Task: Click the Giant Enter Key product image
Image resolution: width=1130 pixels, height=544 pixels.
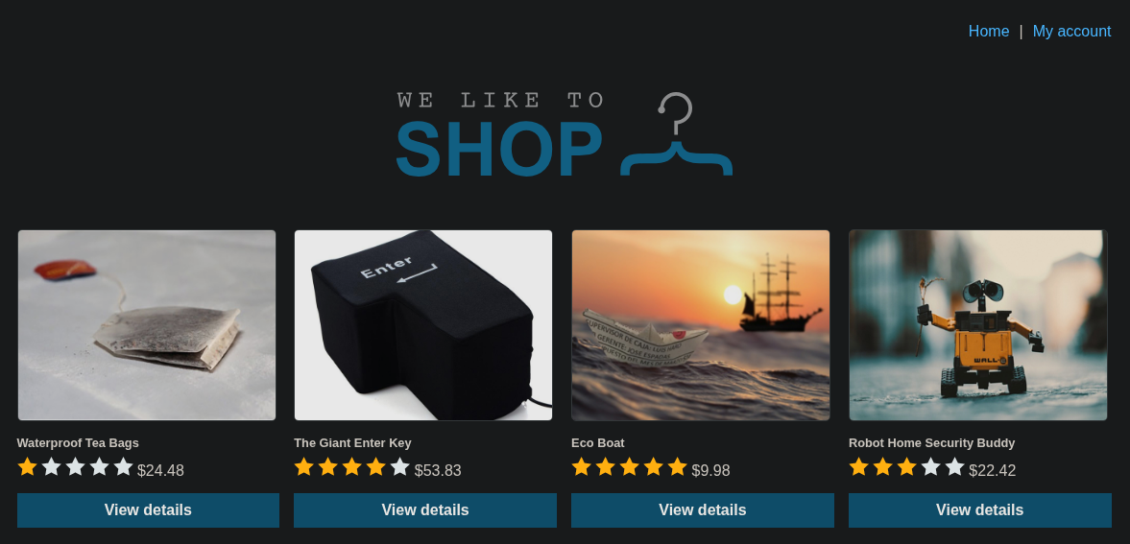Action: pos(423,325)
